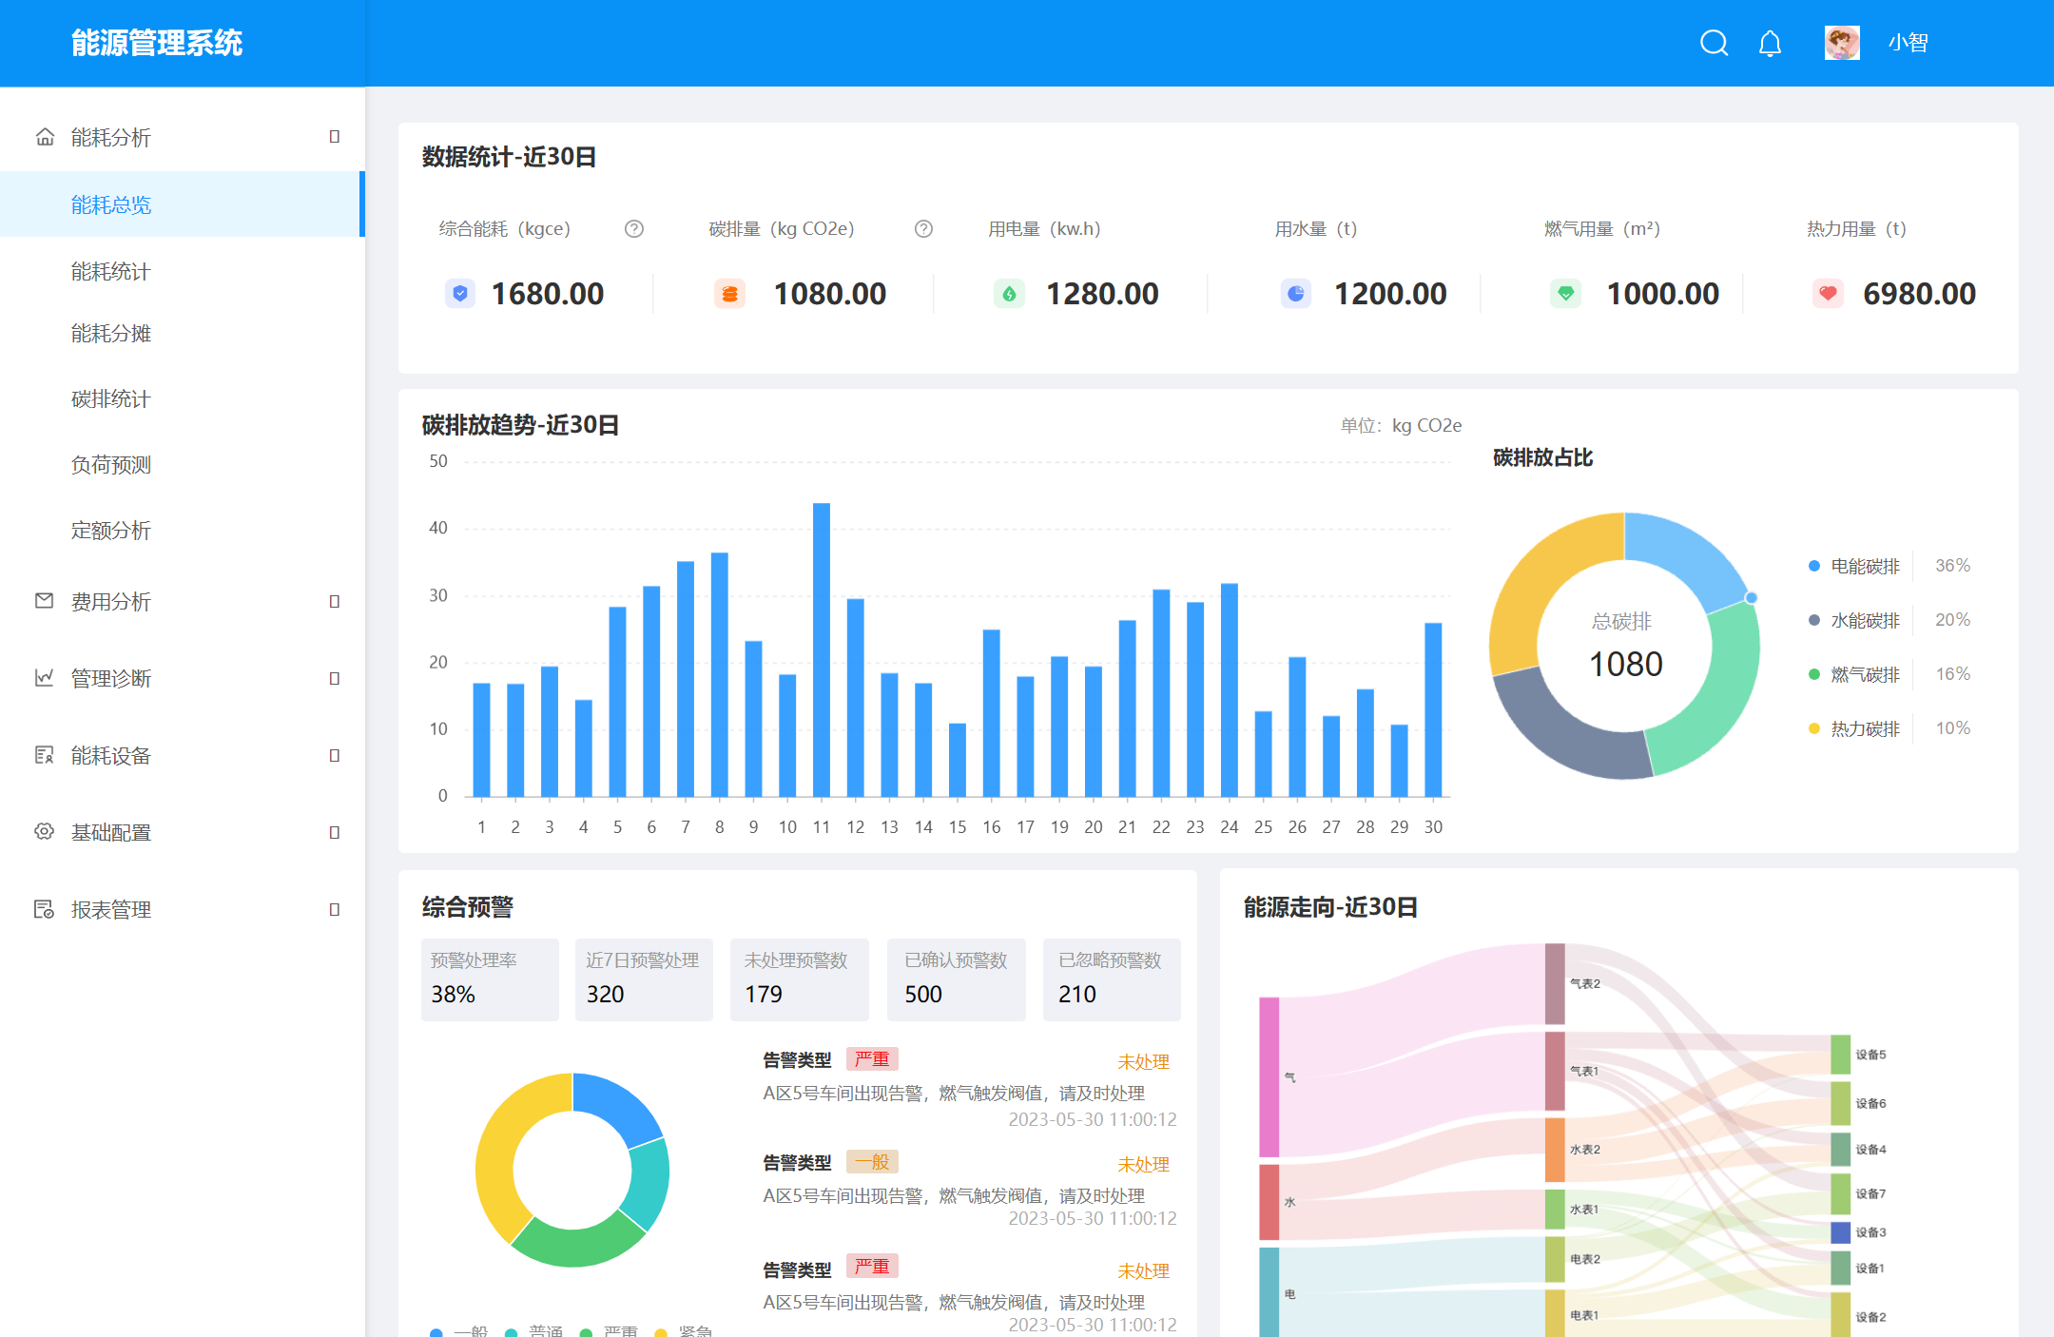Viewport: 2054px width, 1337px height.
Task: Select the 能耗总览 menu item
Action: pyautogui.click(x=182, y=204)
